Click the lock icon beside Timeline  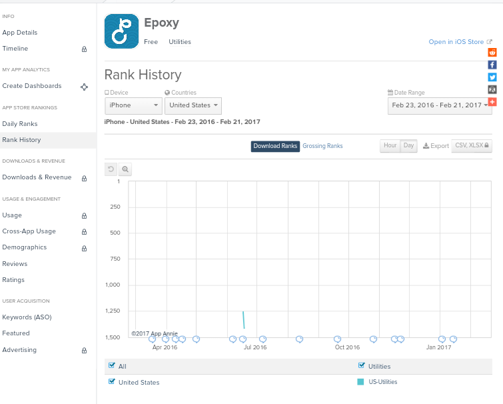click(84, 49)
